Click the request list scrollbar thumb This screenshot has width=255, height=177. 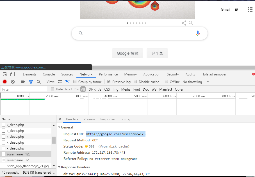[54, 140]
